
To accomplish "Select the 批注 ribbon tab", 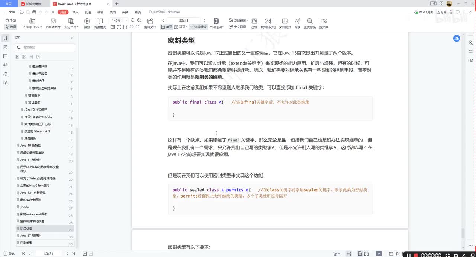I will coord(88,12).
